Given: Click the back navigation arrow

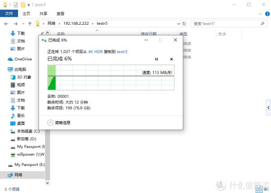Looking at the screenshot, I should (x=6, y=23).
